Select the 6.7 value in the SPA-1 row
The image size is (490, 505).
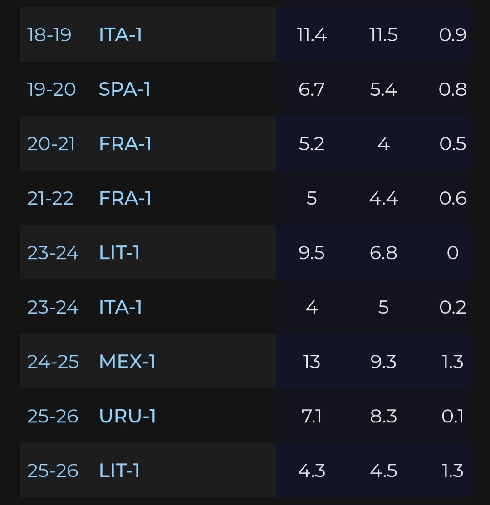click(x=312, y=89)
